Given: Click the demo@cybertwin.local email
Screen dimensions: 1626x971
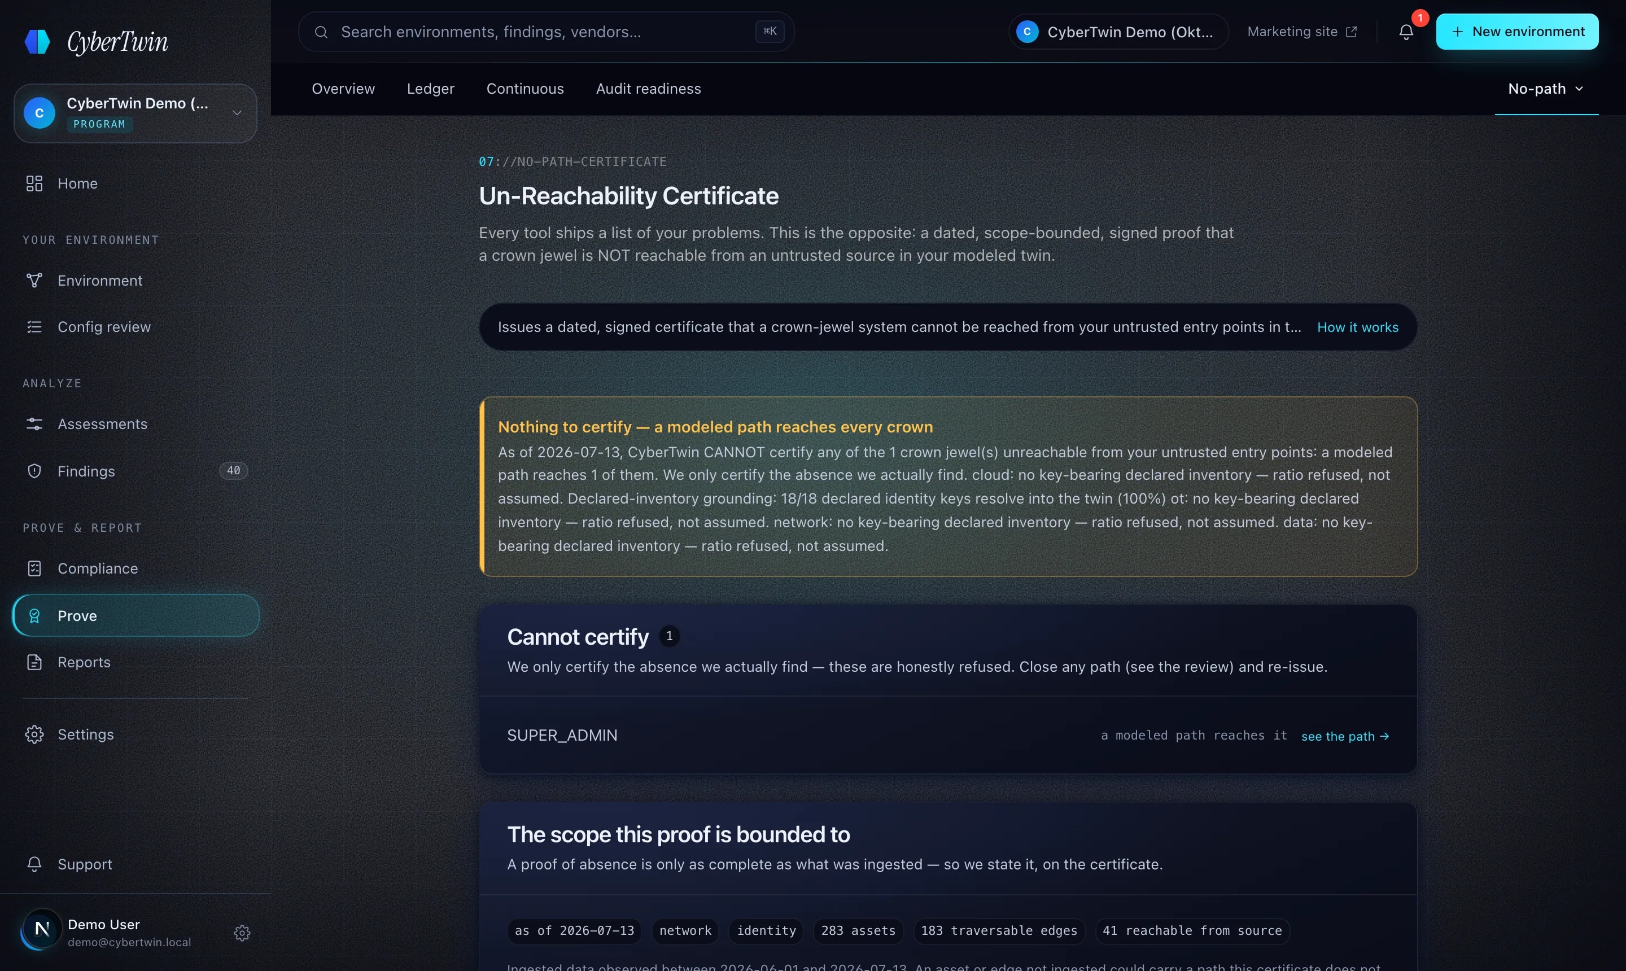Looking at the screenshot, I should coord(129,942).
